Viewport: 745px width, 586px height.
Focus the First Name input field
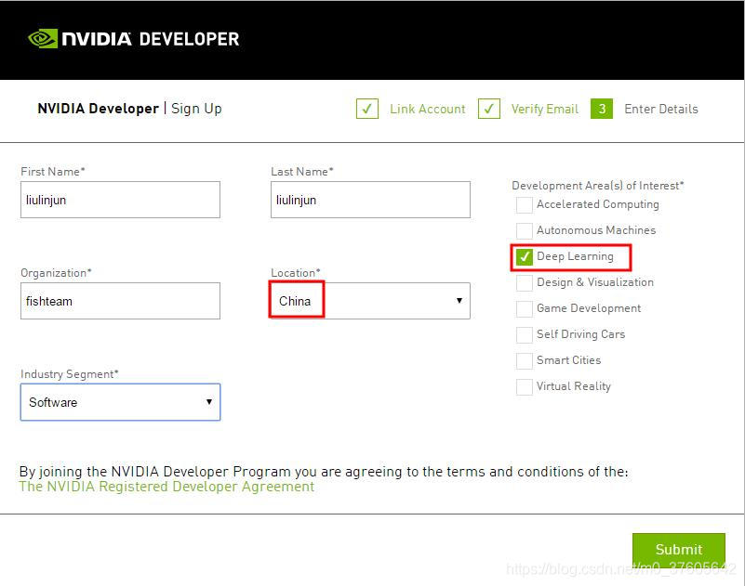(x=120, y=200)
